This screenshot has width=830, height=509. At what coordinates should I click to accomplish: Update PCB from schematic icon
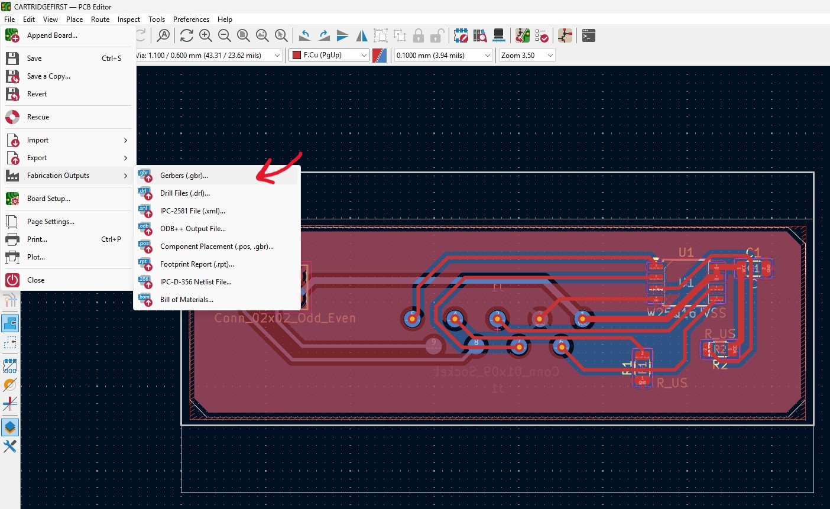pyautogui.click(x=523, y=36)
